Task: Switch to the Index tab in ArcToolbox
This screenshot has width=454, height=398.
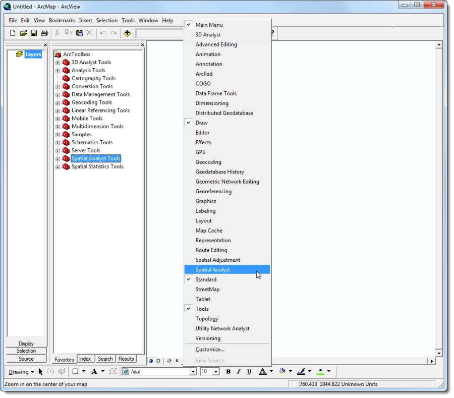Action: coord(85,359)
